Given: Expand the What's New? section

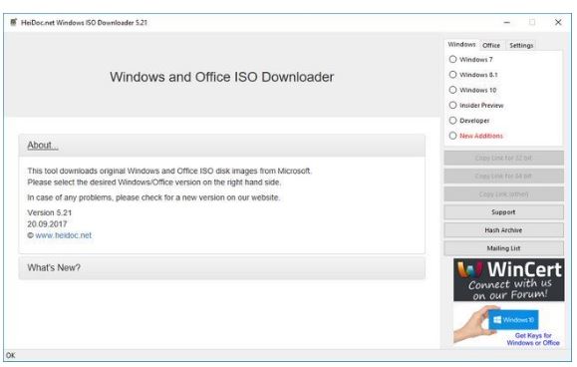Looking at the screenshot, I should (x=222, y=267).
